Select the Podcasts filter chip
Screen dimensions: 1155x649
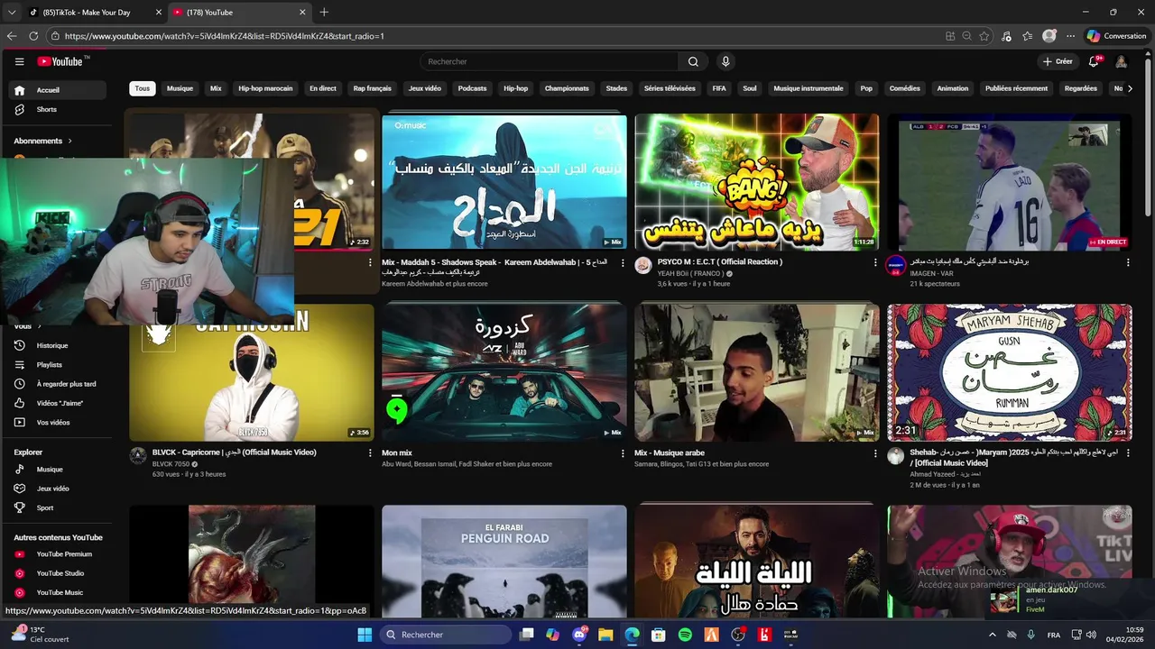[472, 88]
